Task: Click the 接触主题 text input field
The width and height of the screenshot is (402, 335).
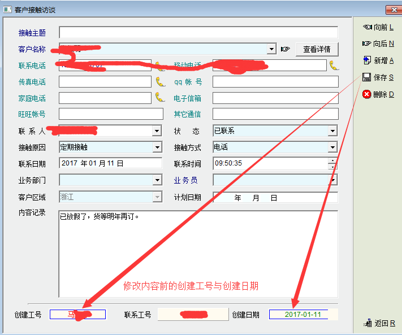Action: click(x=198, y=32)
